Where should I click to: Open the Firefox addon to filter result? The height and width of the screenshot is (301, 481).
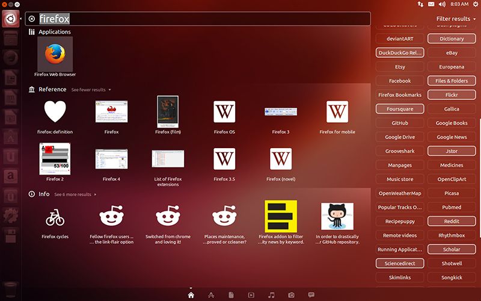[x=281, y=216]
